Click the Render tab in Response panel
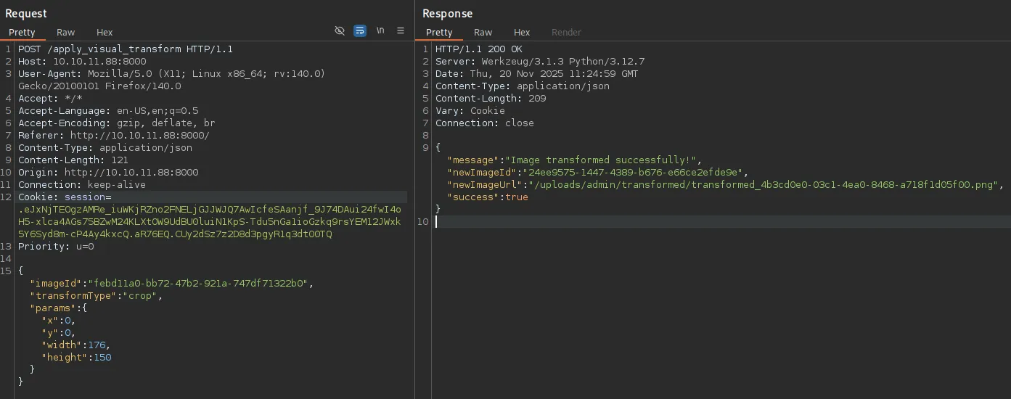Image resolution: width=1011 pixels, height=399 pixels. (566, 32)
